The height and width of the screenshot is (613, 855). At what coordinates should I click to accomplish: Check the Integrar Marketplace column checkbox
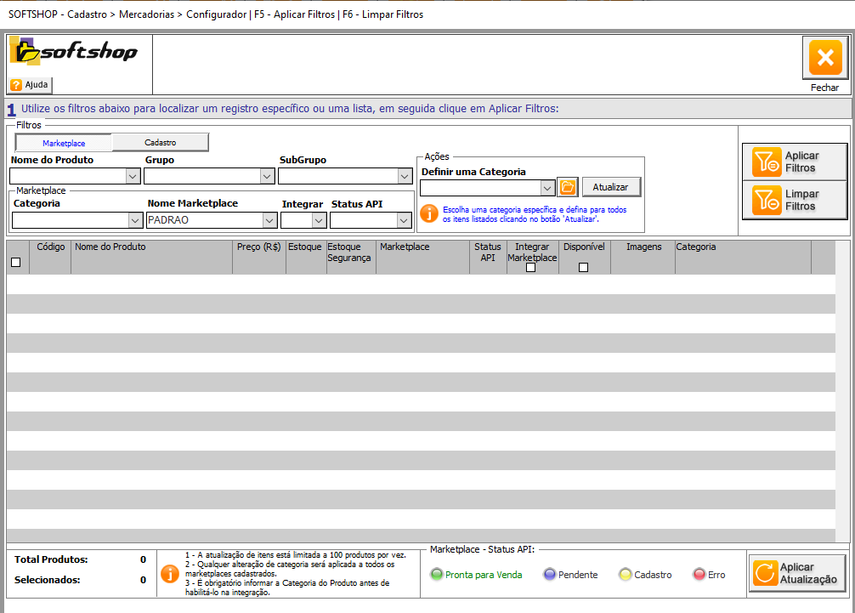pyautogui.click(x=531, y=268)
